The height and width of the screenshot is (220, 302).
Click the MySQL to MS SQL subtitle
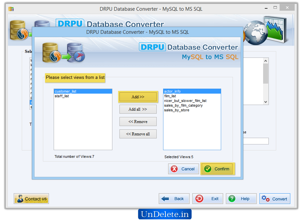tap(210, 57)
